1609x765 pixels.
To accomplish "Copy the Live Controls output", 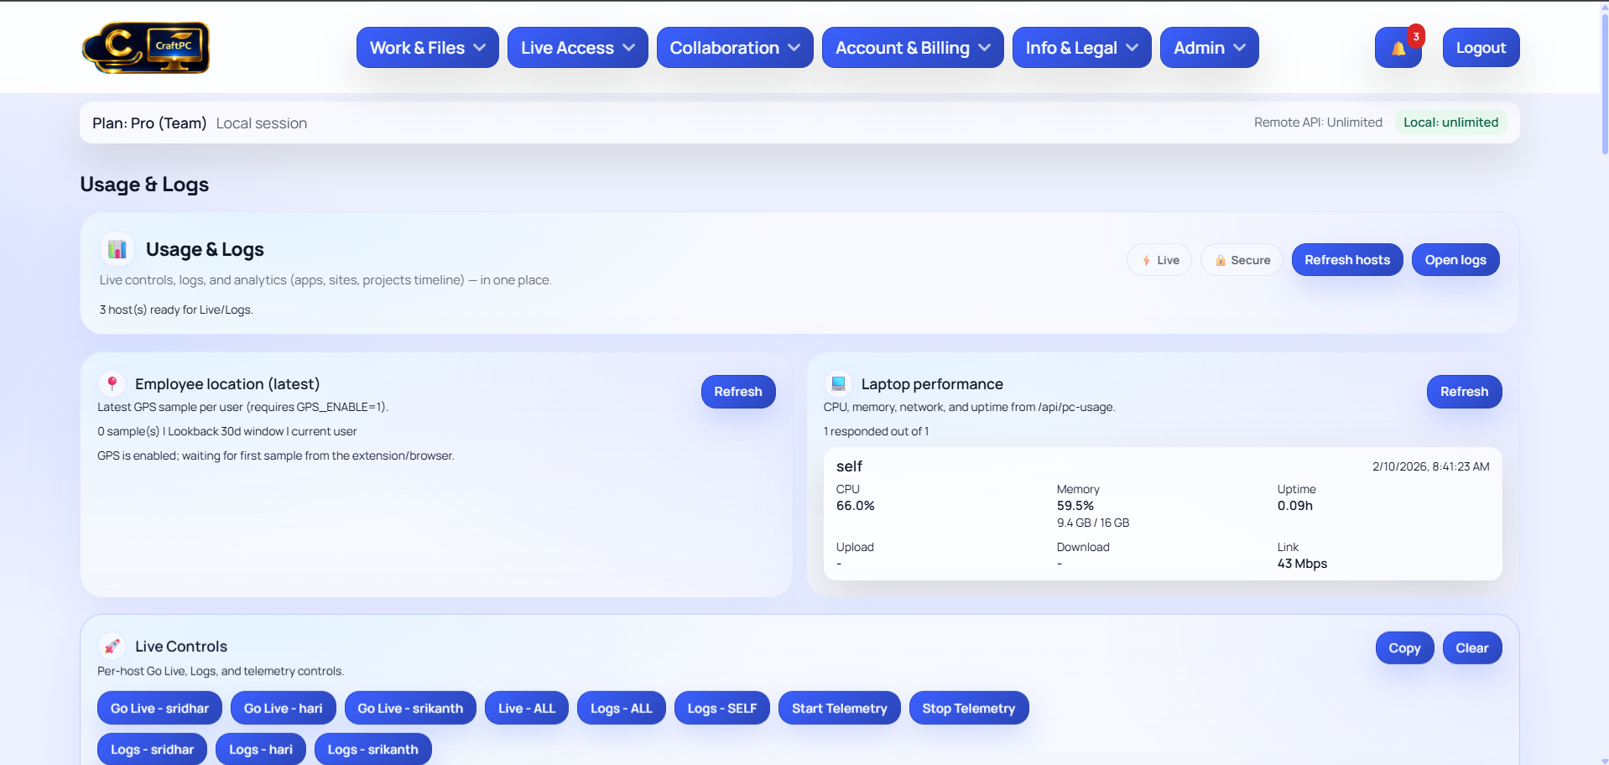I will click(x=1404, y=648).
